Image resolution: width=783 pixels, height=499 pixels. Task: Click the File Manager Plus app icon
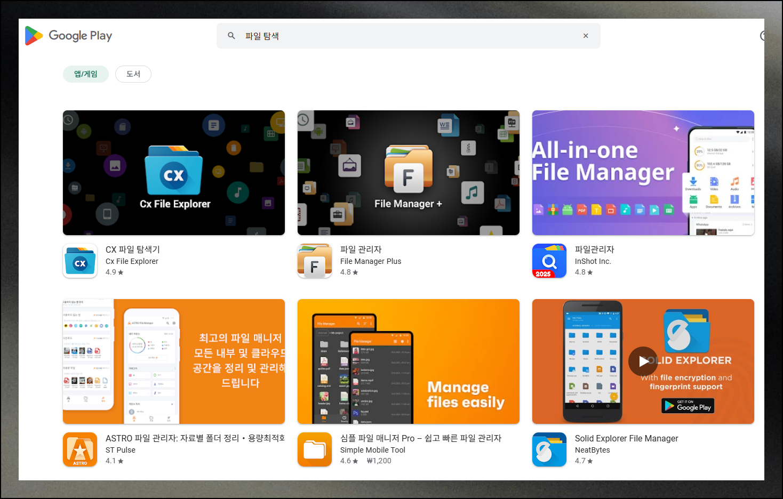click(x=315, y=261)
